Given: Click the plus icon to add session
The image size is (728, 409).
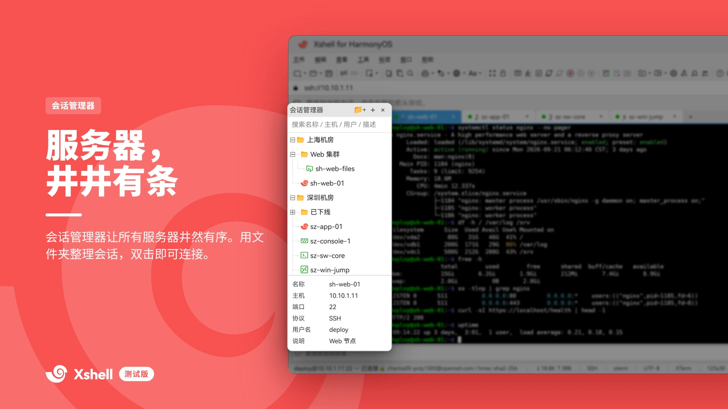Looking at the screenshot, I should tap(373, 110).
